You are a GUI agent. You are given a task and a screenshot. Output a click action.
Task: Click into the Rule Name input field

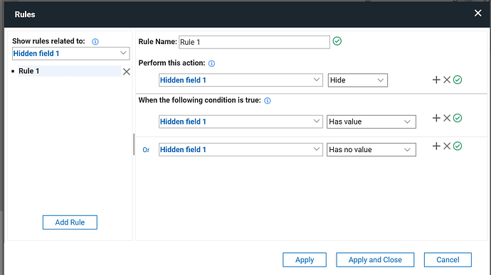coord(254,42)
